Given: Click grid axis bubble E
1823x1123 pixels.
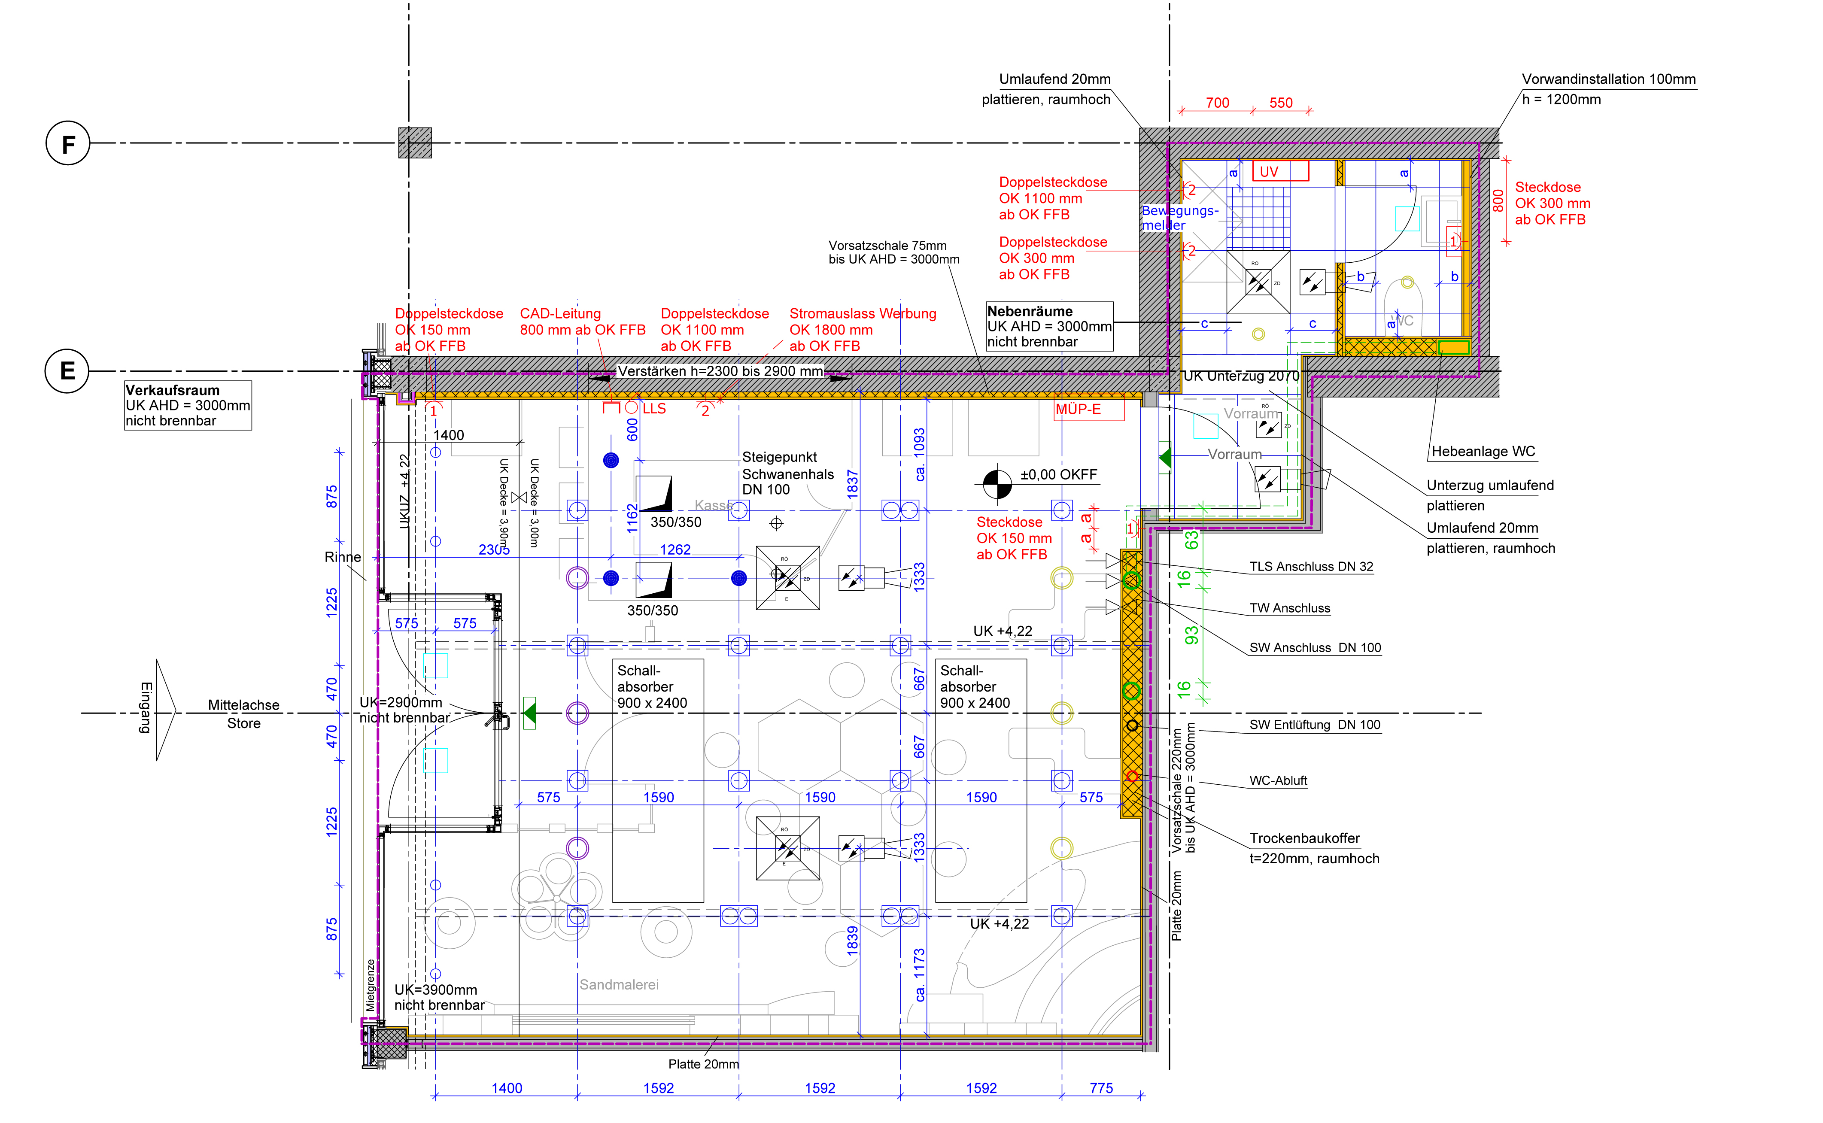Looking at the screenshot, I should [67, 370].
